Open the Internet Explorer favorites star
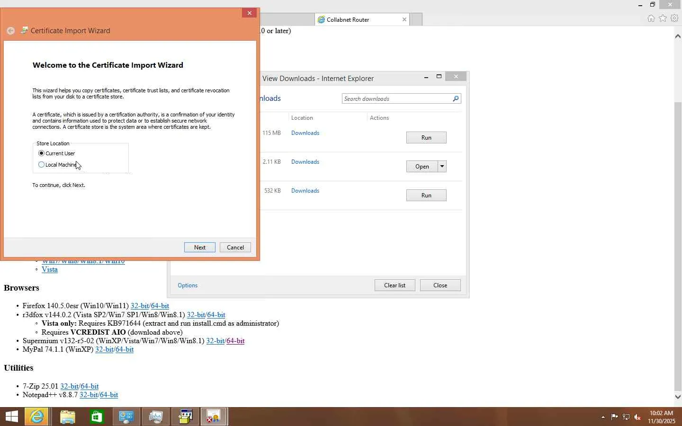Screen dimensions: 682x426 pos(663,18)
